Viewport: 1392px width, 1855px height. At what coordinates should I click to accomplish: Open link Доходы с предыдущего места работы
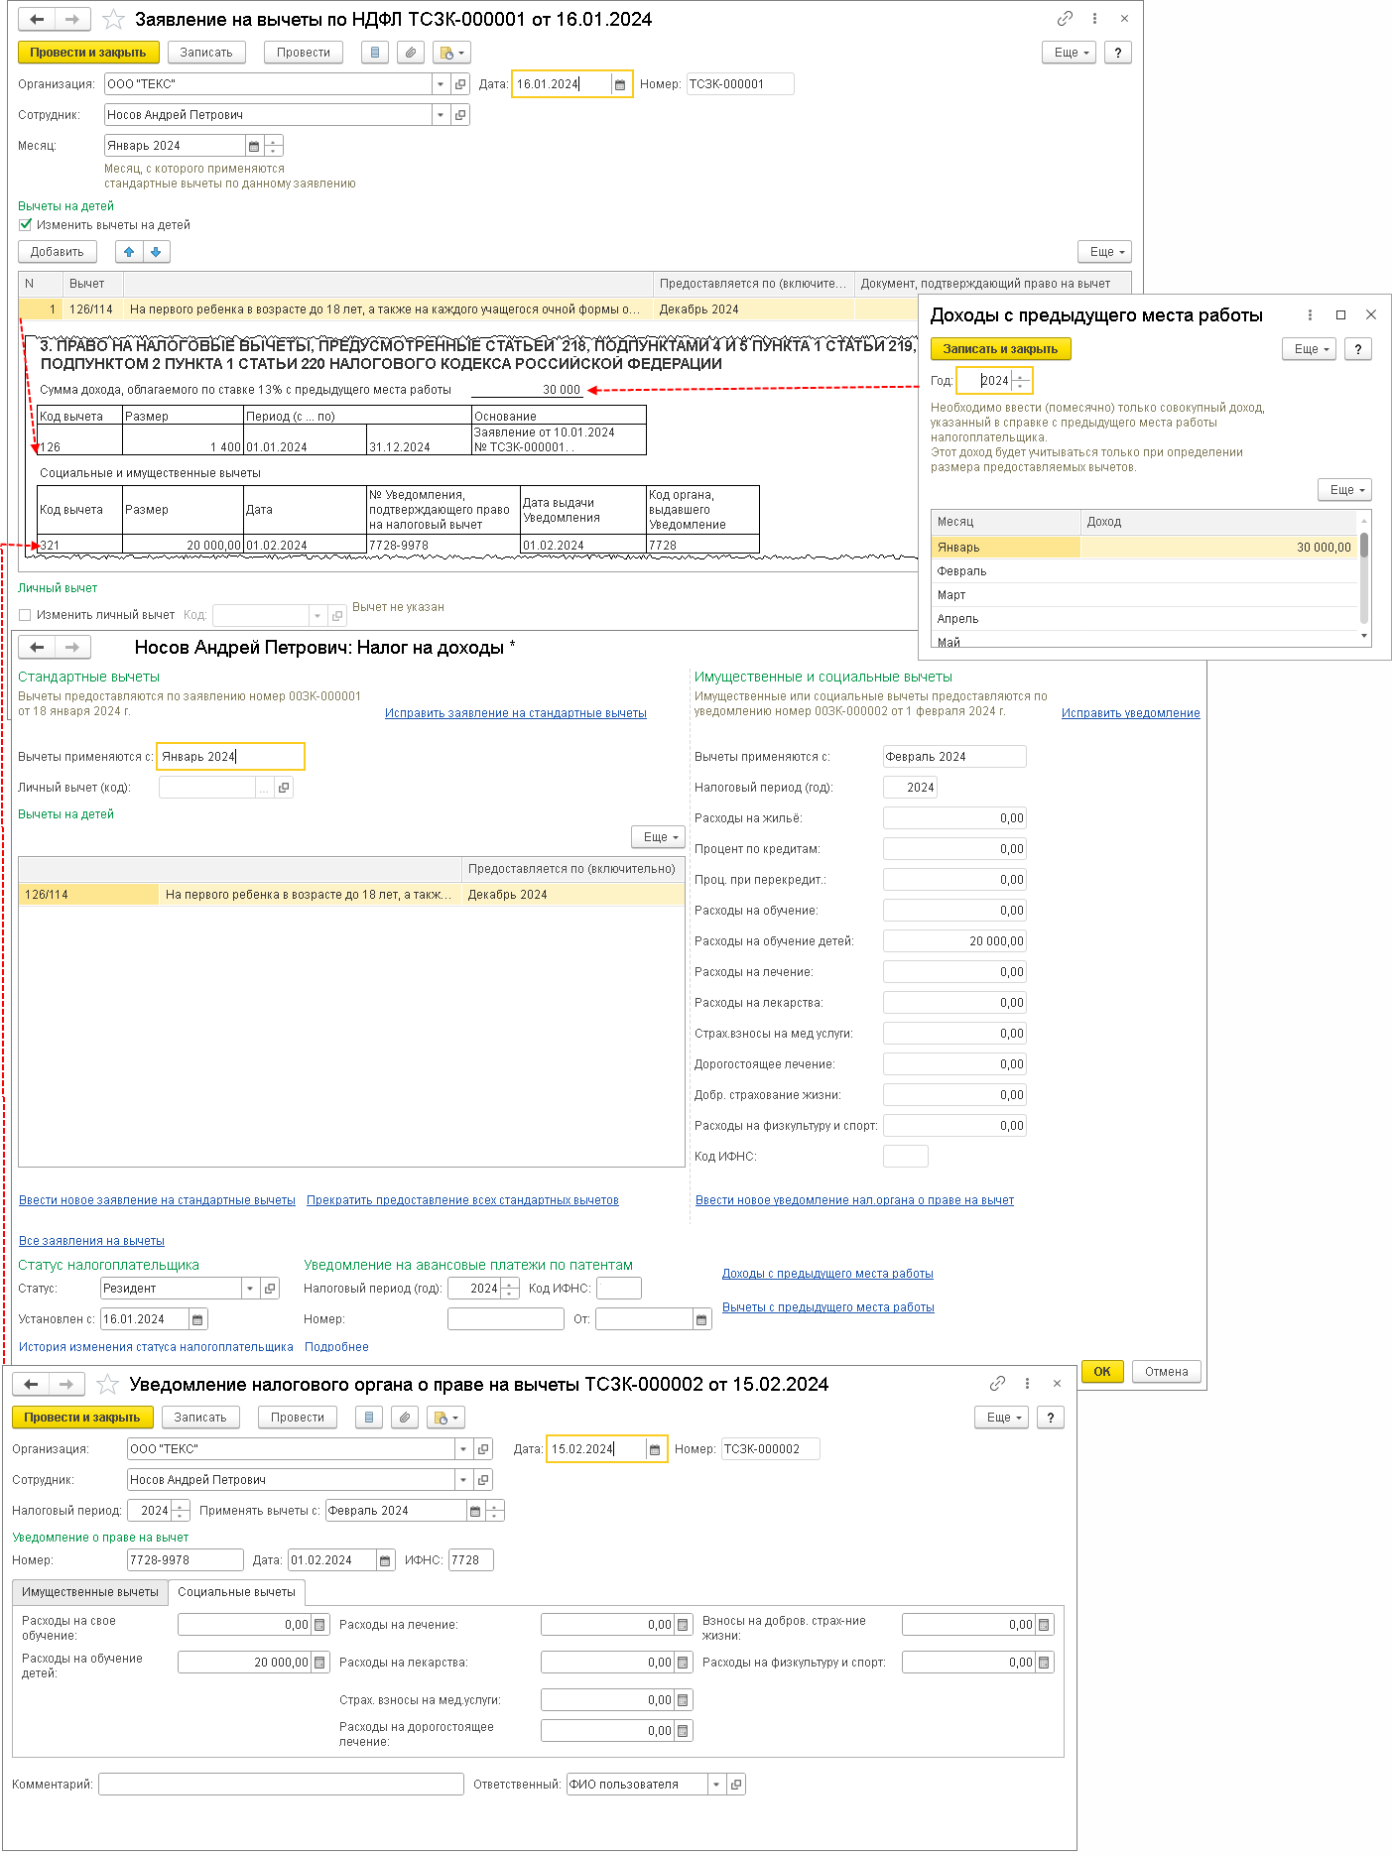click(827, 1274)
